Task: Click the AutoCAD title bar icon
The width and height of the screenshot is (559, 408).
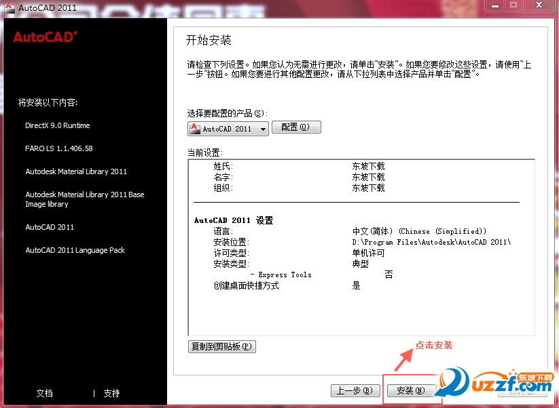Action: [x=10, y=7]
